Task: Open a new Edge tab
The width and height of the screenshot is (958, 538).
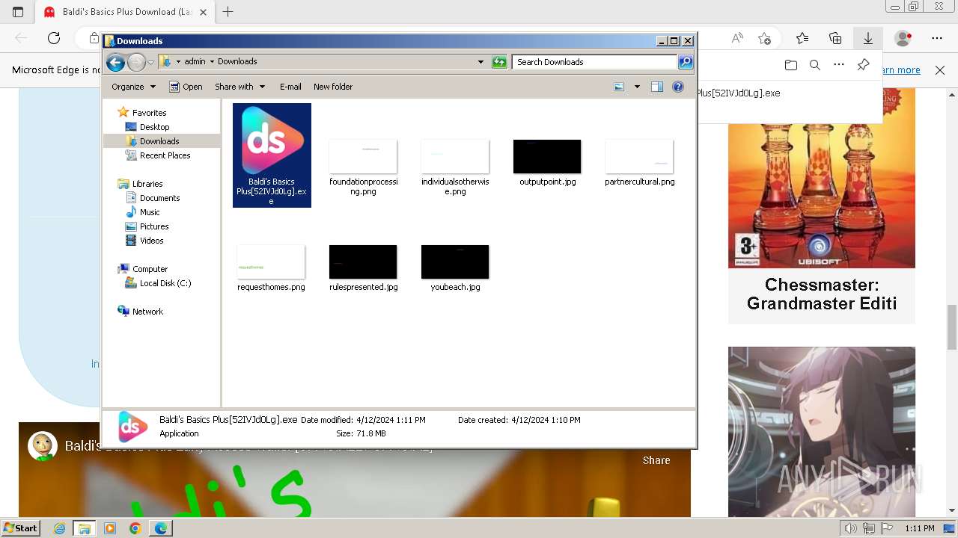Action: point(228,12)
